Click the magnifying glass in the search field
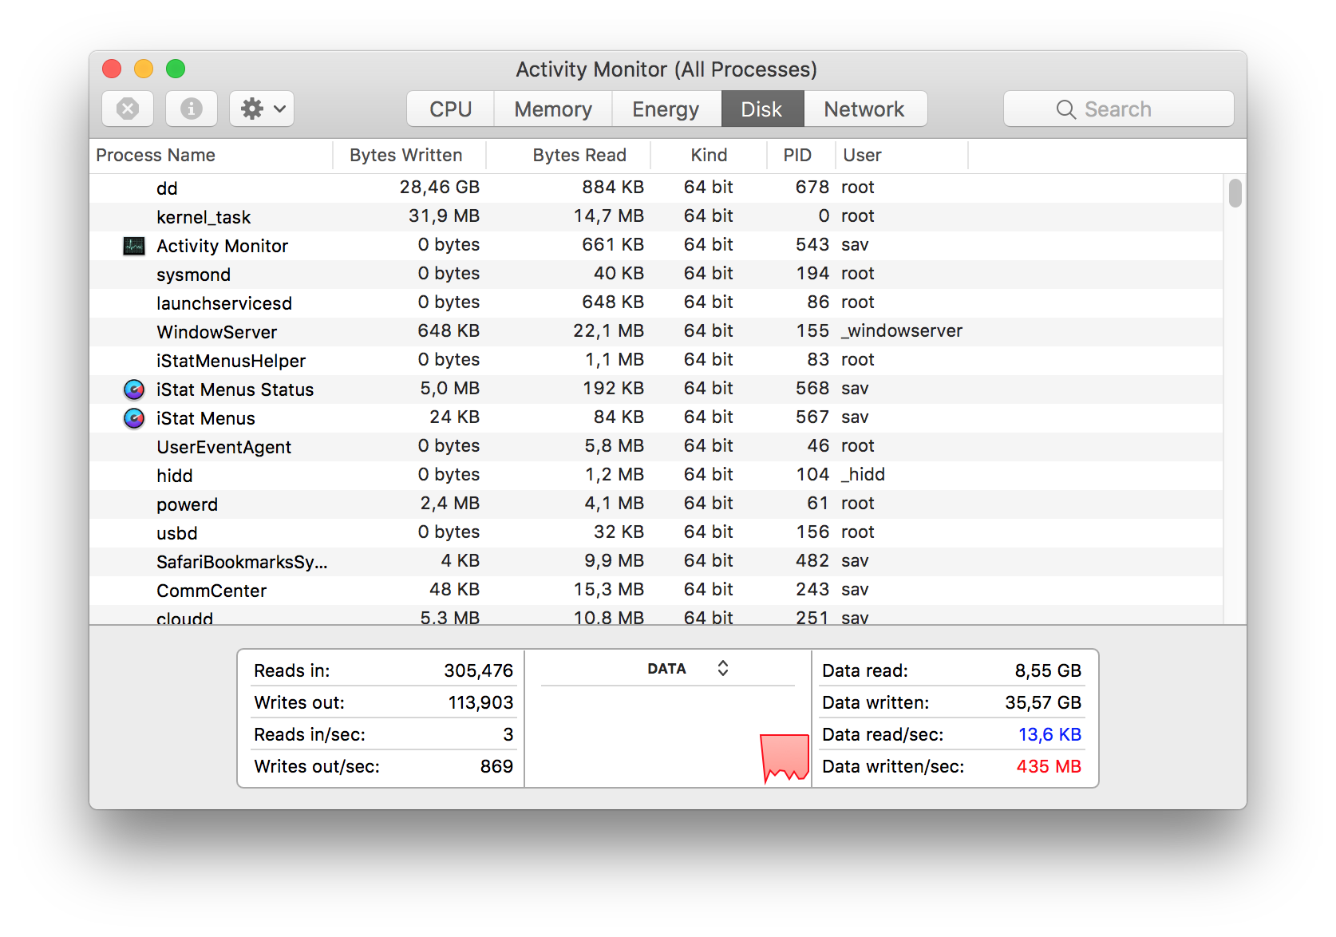This screenshot has width=1336, height=937. click(1066, 109)
